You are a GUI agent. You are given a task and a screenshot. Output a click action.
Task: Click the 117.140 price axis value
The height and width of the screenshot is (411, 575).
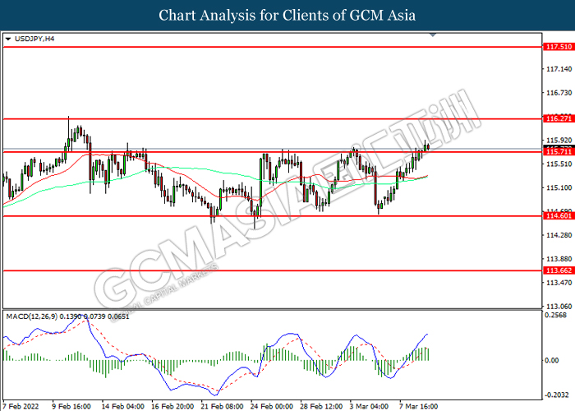click(559, 69)
